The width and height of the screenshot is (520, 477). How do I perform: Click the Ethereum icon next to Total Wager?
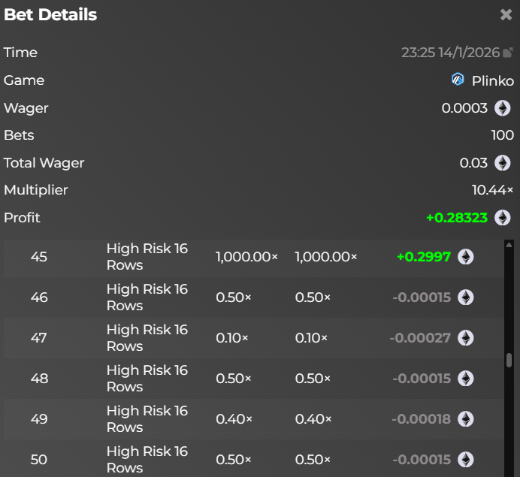click(x=503, y=163)
